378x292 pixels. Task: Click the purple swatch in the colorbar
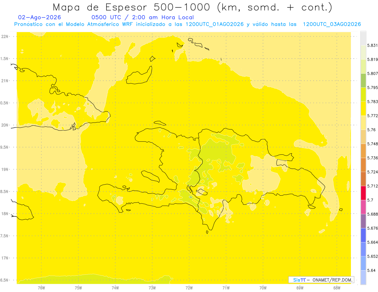(x=363, y=221)
